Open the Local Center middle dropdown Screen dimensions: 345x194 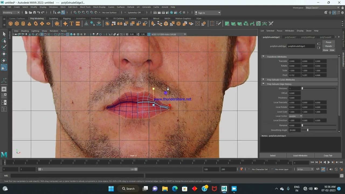pyautogui.click(x=296, y=116)
